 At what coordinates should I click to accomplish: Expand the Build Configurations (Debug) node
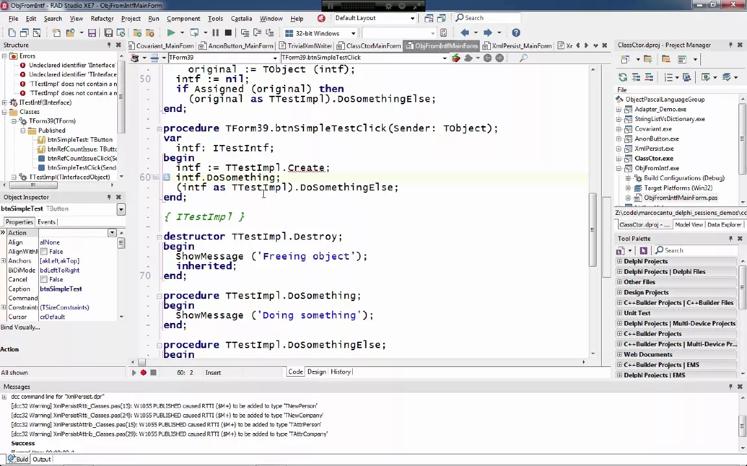click(x=628, y=179)
